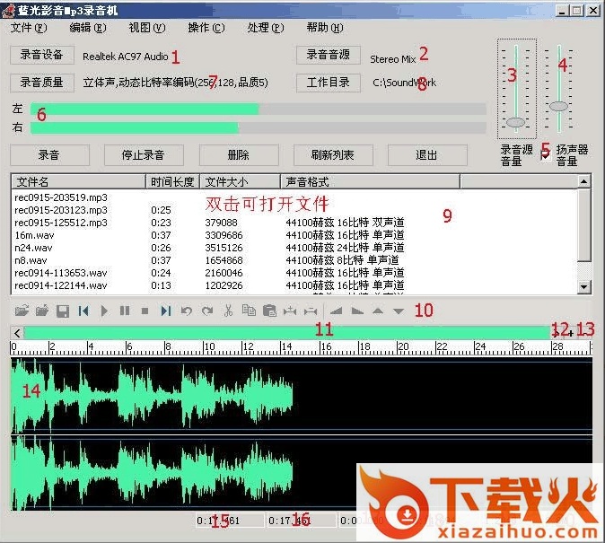This screenshot has width=605, height=543.
Task: Click the Copy icon in the editing toolbar
Action: [x=249, y=311]
